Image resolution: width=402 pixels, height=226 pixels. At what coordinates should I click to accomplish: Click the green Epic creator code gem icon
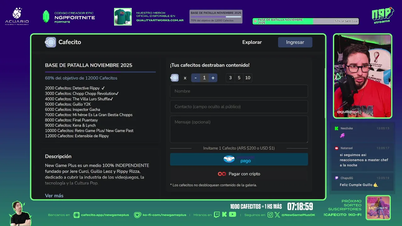(x=46, y=17)
